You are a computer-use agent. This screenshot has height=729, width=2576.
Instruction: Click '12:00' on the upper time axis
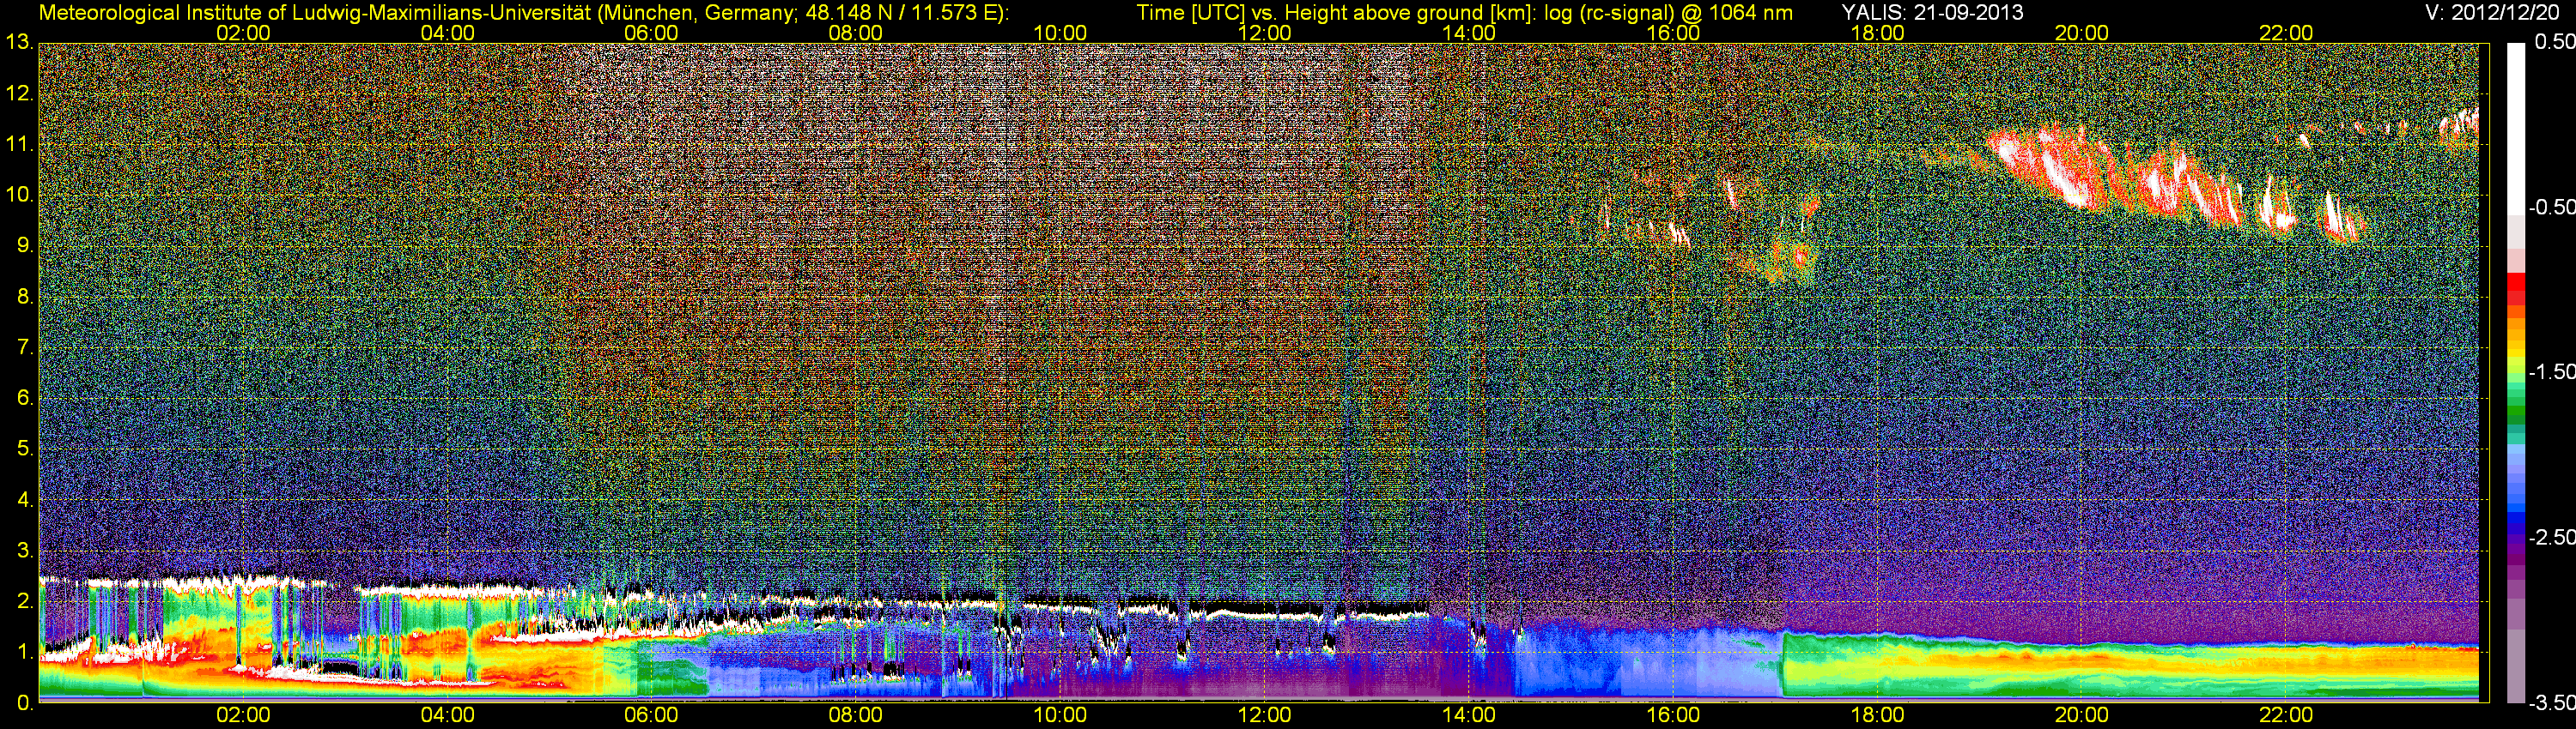(1264, 33)
